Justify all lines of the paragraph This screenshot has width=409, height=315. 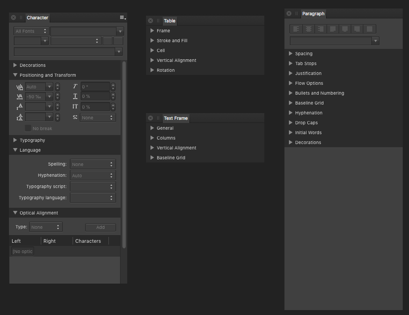368,28
